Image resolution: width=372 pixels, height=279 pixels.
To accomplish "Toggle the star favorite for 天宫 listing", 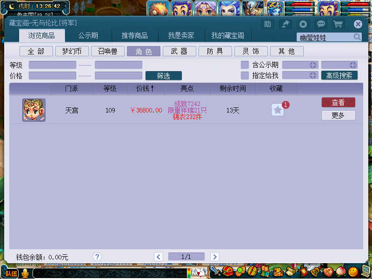I will (278, 110).
